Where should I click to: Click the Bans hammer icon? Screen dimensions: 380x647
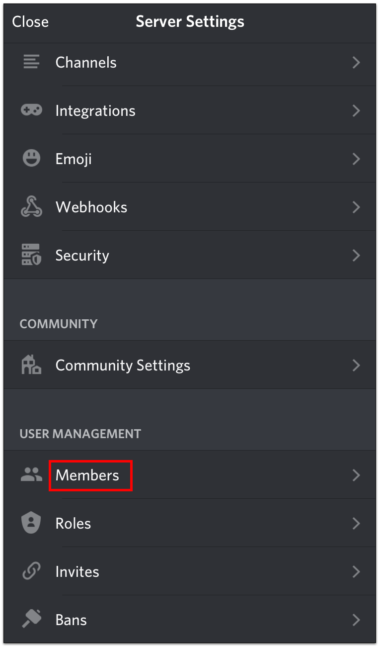coord(31,620)
